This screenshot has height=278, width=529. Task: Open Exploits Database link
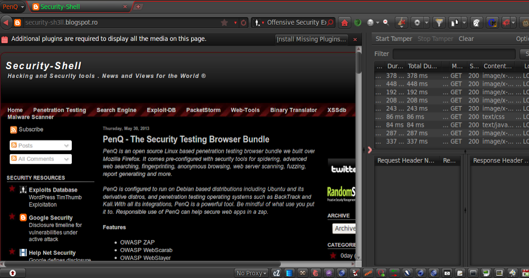(53, 190)
